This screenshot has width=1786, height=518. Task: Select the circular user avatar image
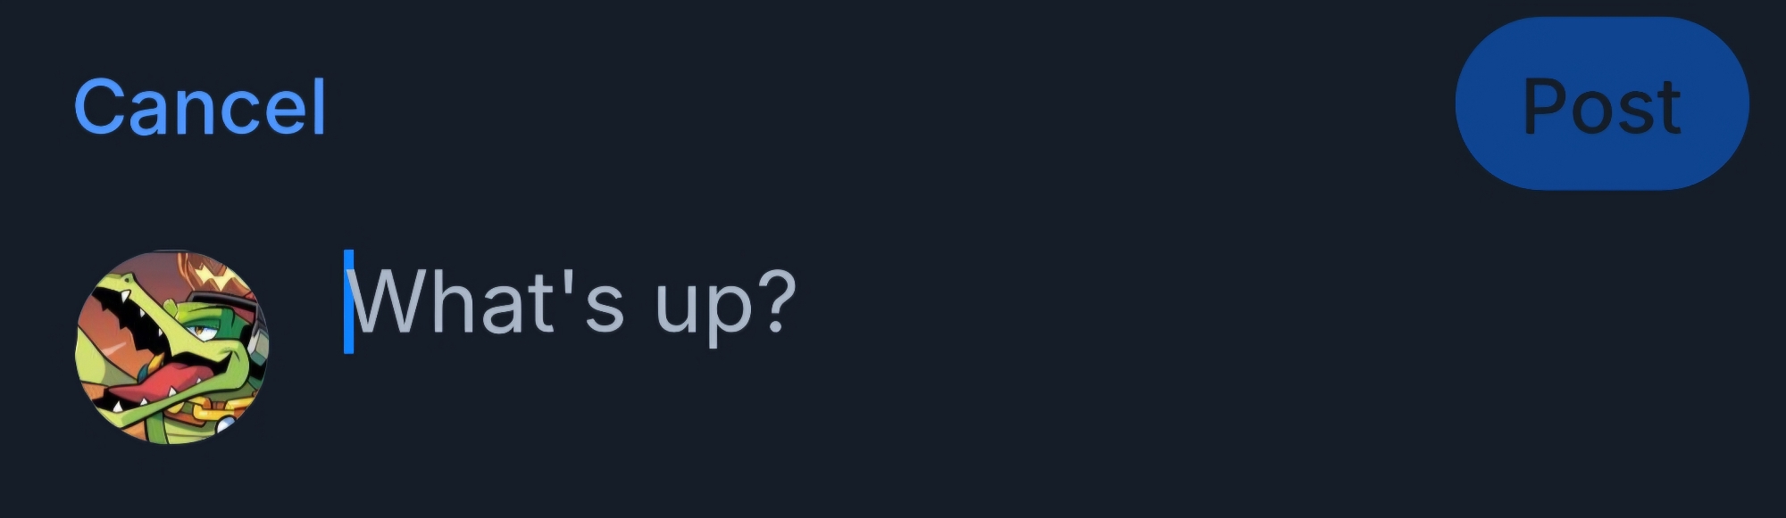pyautogui.click(x=171, y=346)
